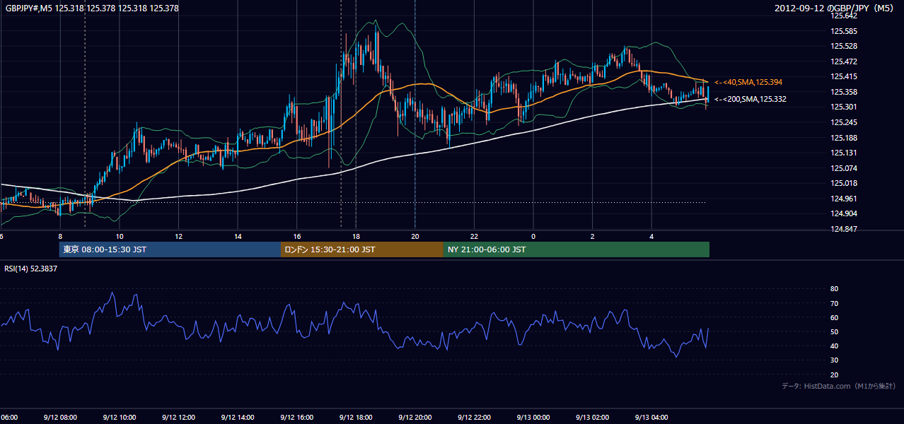
Task: Click price level 125.188 on the price axis
Action: (x=843, y=138)
